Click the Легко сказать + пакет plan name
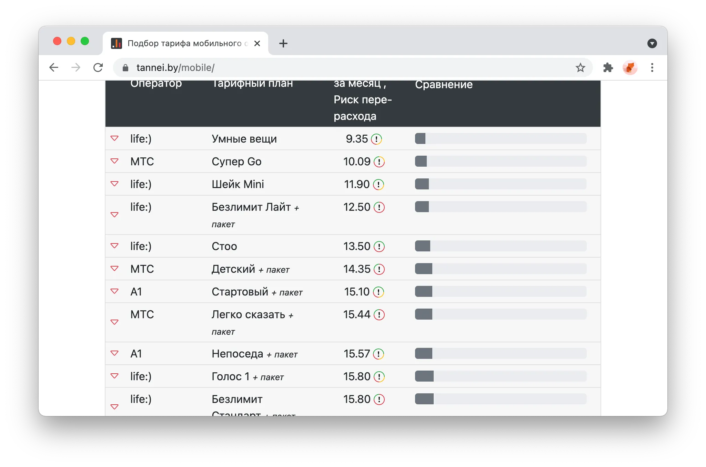The width and height of the screenshot is (706, 467). (x=253, y=323)
